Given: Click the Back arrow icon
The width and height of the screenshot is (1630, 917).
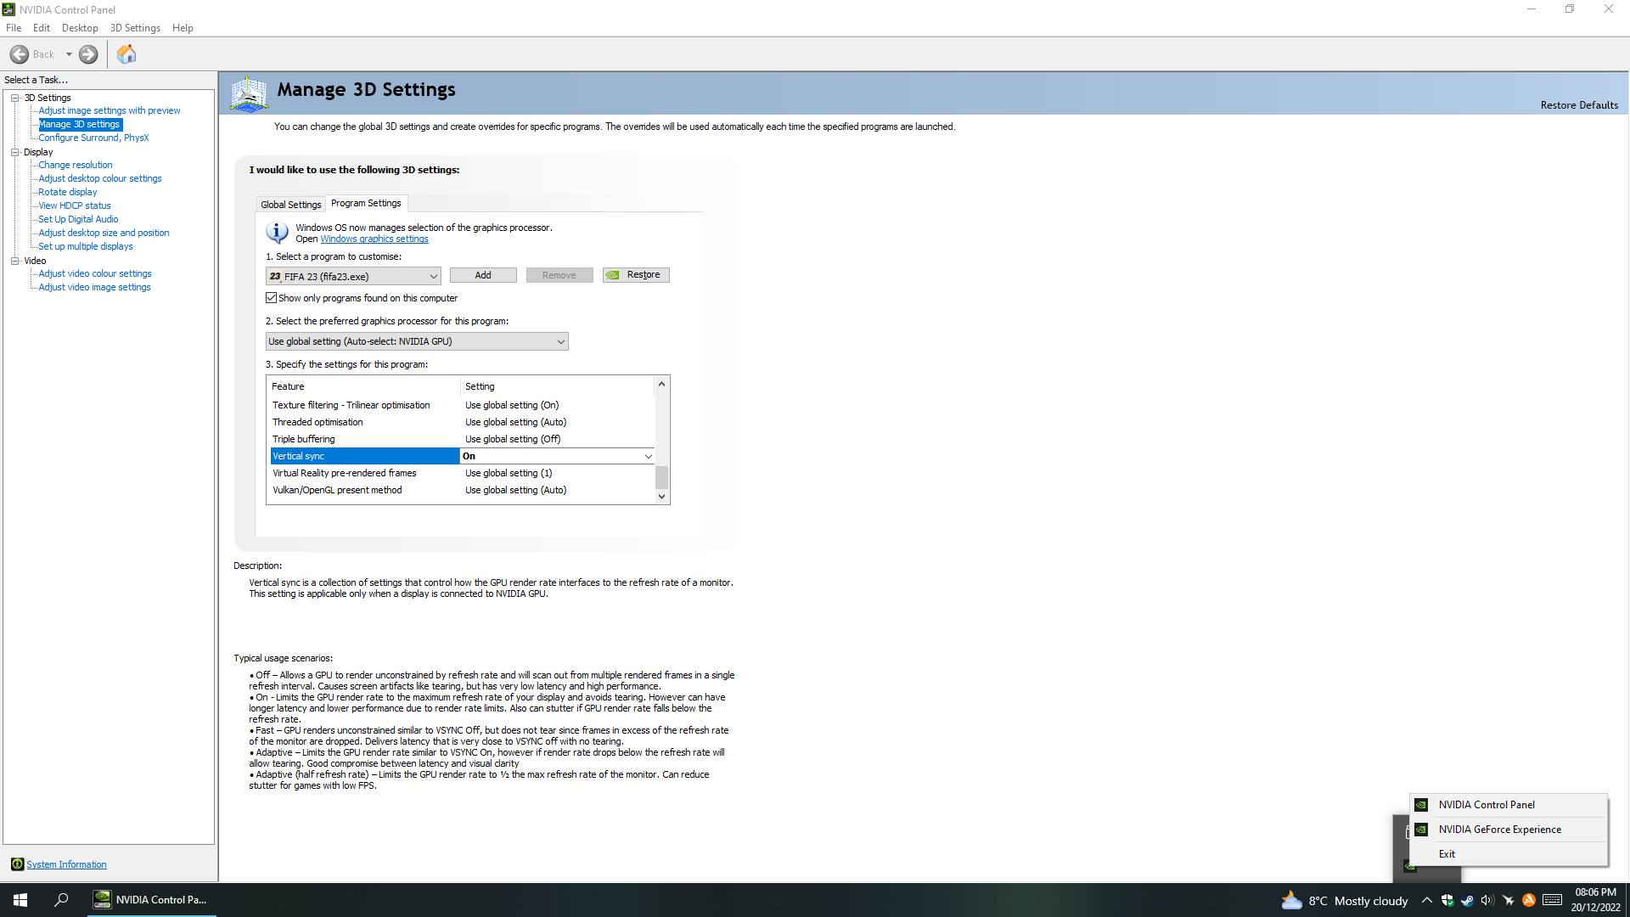Looking at the screenshot, I should [20, 54].
